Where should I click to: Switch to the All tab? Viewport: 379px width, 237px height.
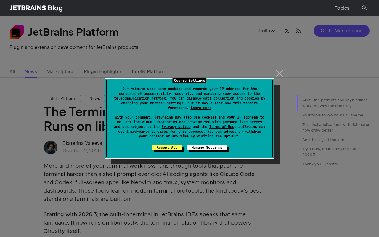pyautogui.click(x=12, y=71)
